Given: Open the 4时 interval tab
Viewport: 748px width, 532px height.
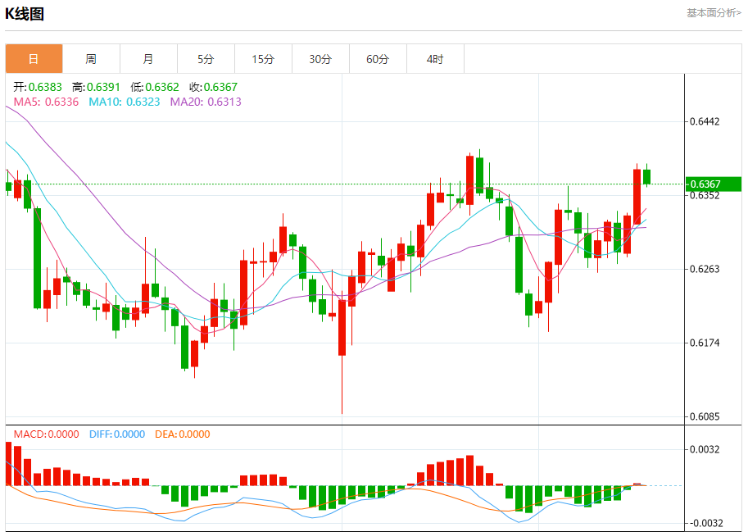Looking at the screenshot, I should tap(435, 59).
